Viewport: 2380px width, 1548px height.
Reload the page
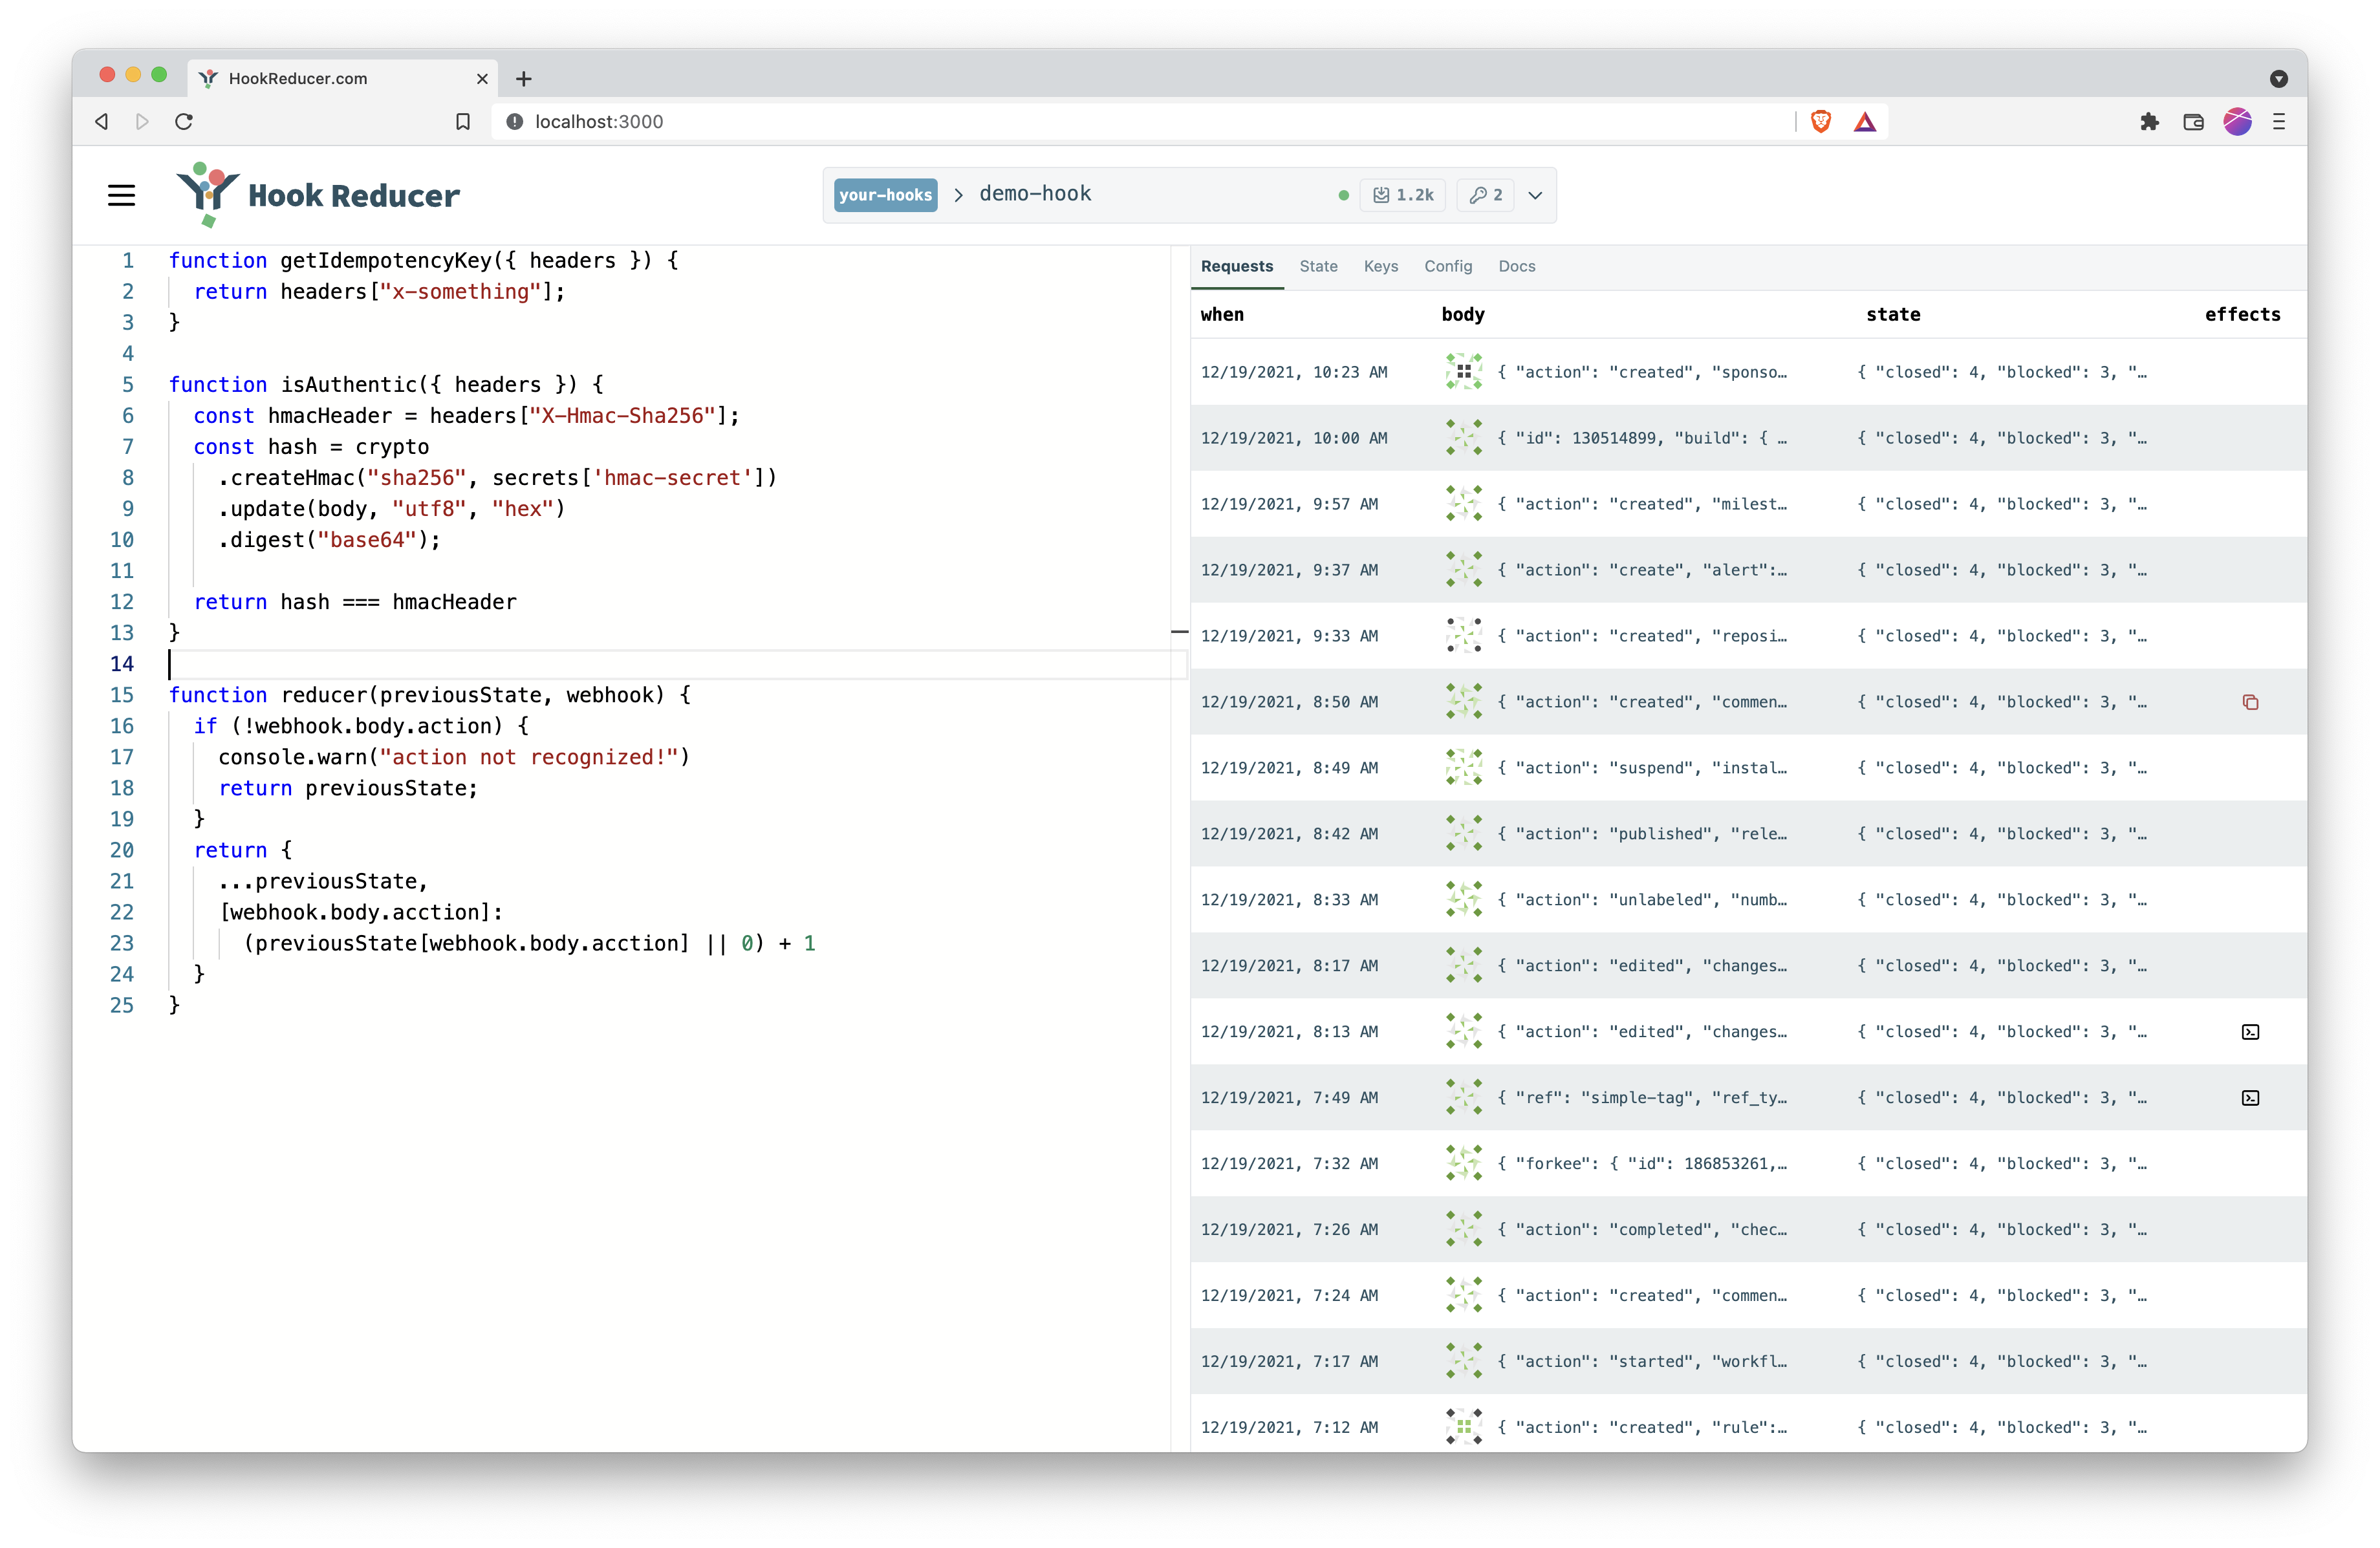click(184, 122)
